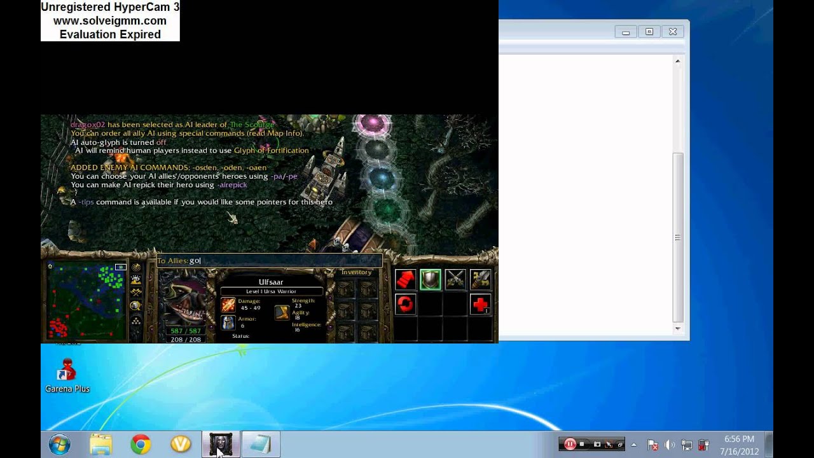The height and width of the screenshot is (458, 814).
Task: Click scroll down arrow in white window
Action: [x=678, y=329]
